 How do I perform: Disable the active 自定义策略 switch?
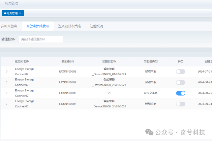click(x=180, y=93)
